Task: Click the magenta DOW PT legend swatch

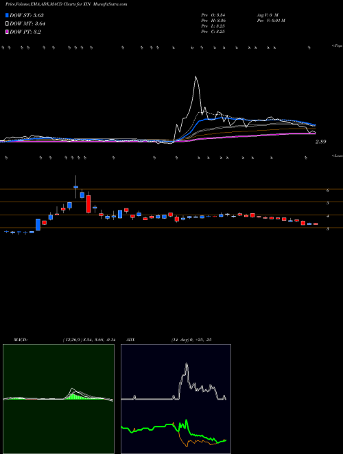Action: [7, 32]
